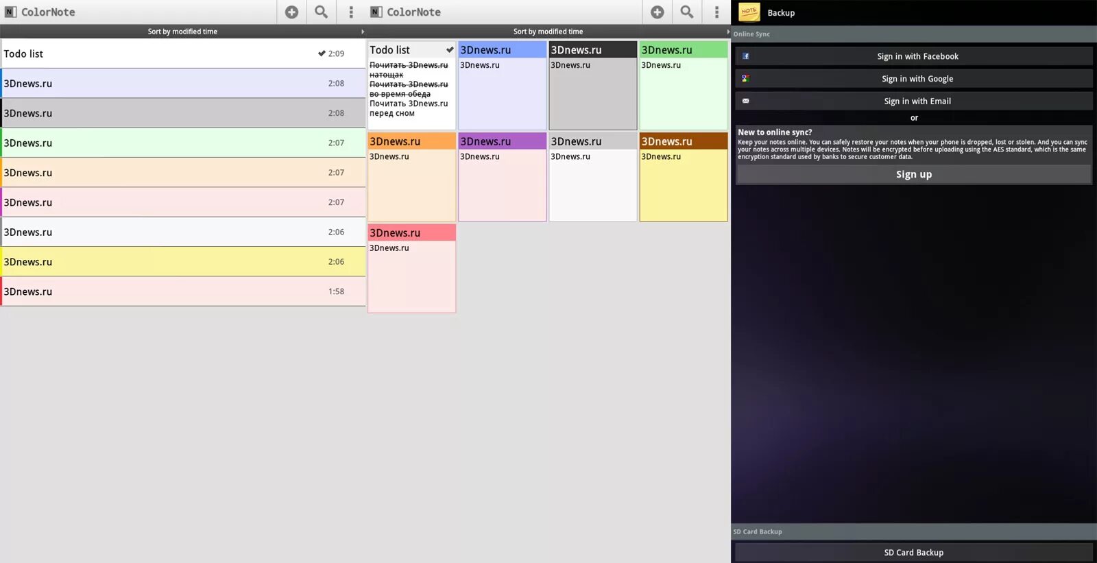1097x563 pixels.
Task: Open the purple-header 3Dnews.ru grid card
Action: point(503,177)
